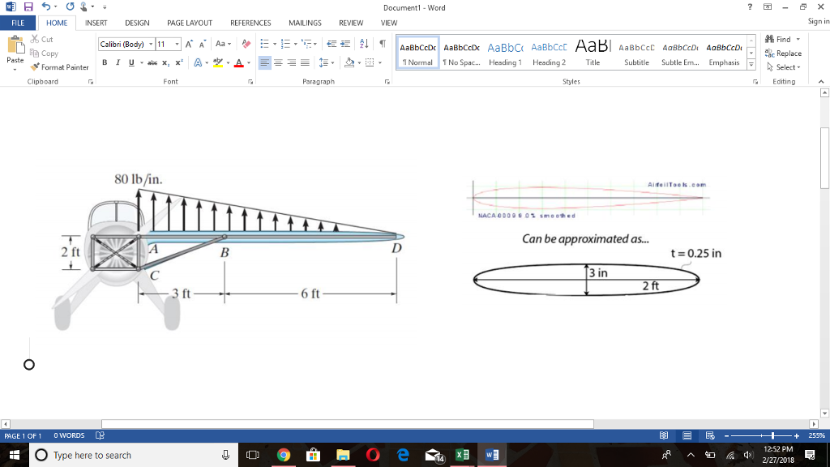Expand the font size dropdown
The height and width of the screenshot is (467, 830).
coord(176,44)
